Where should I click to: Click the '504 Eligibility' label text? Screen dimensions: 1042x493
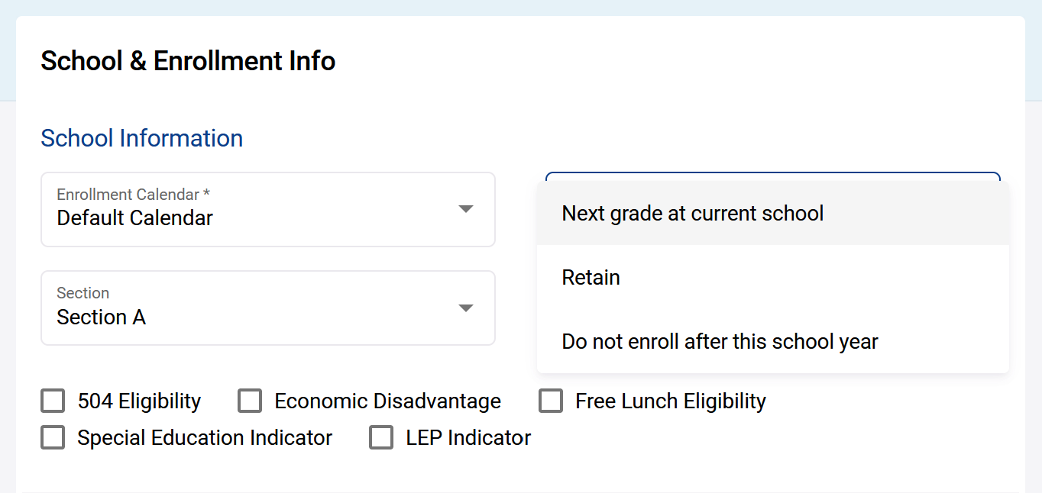tap(139, 401)
